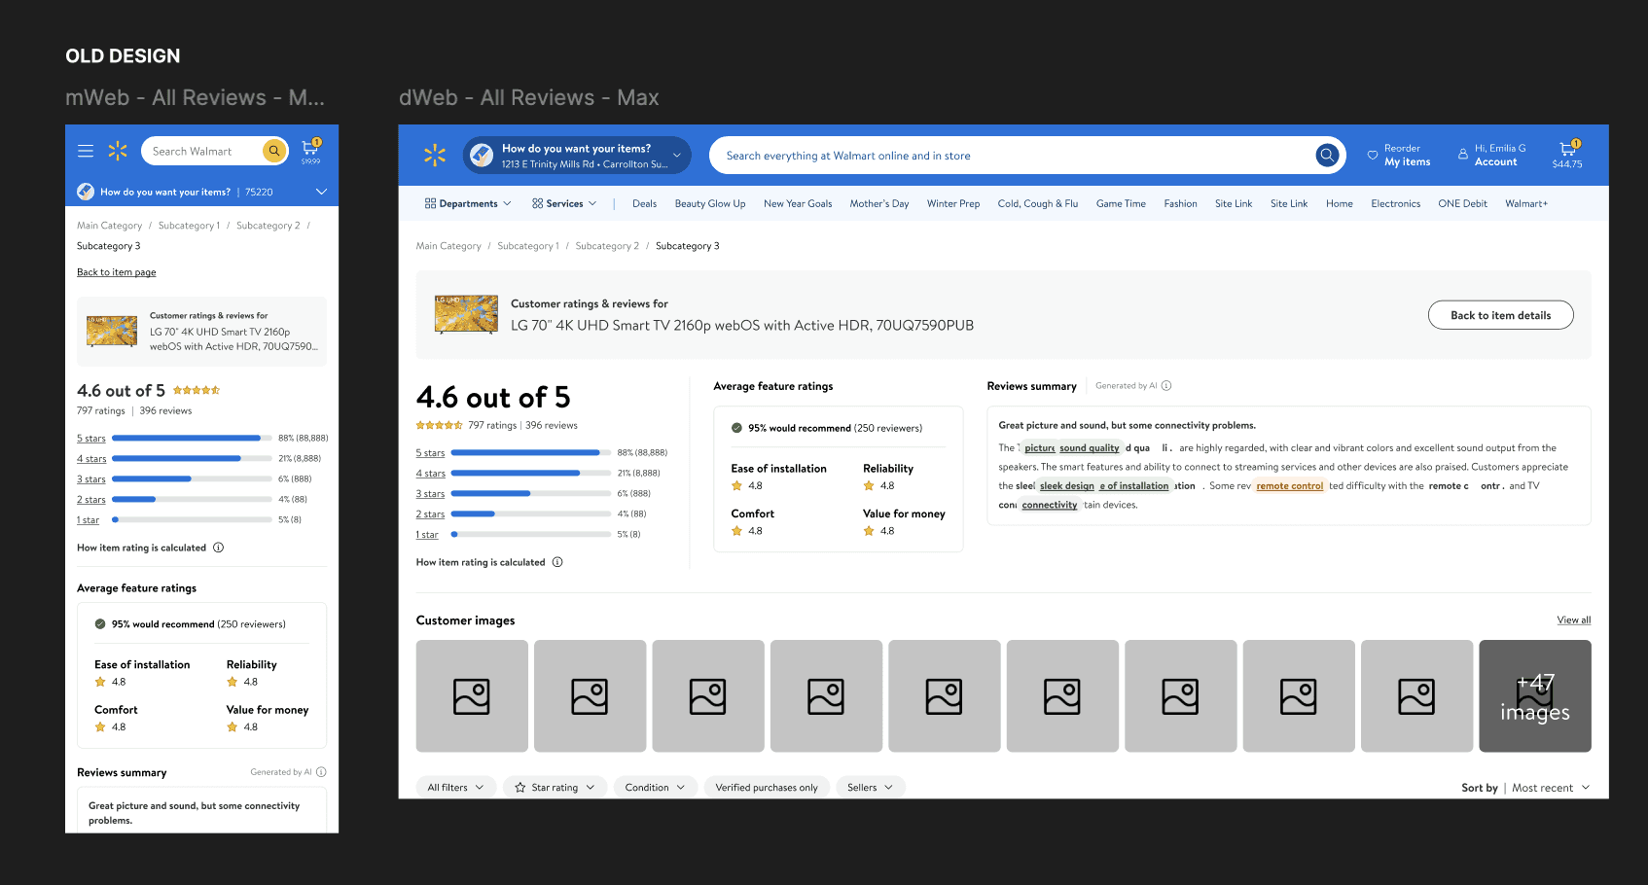Click 'remote control' highlighted keyword in summary
This screenshot has width=1648, height=885.
1289,486
